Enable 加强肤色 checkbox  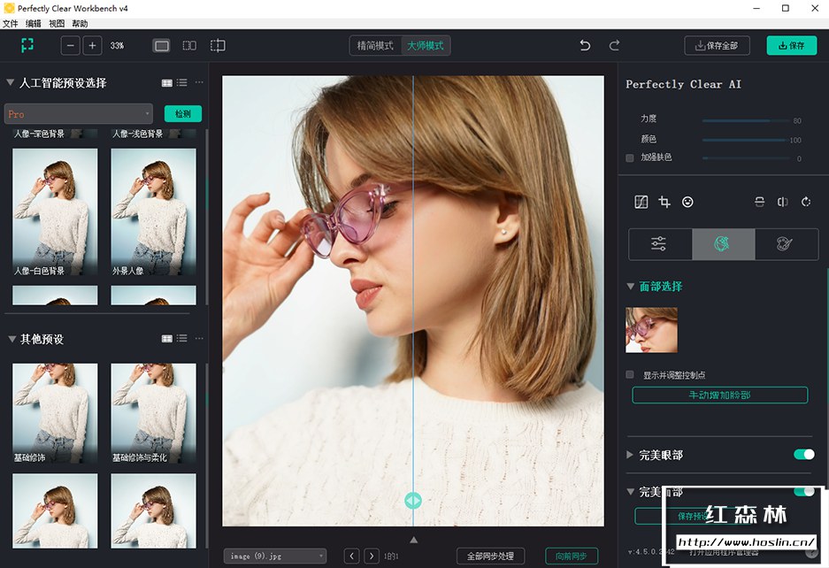(630, 157)
